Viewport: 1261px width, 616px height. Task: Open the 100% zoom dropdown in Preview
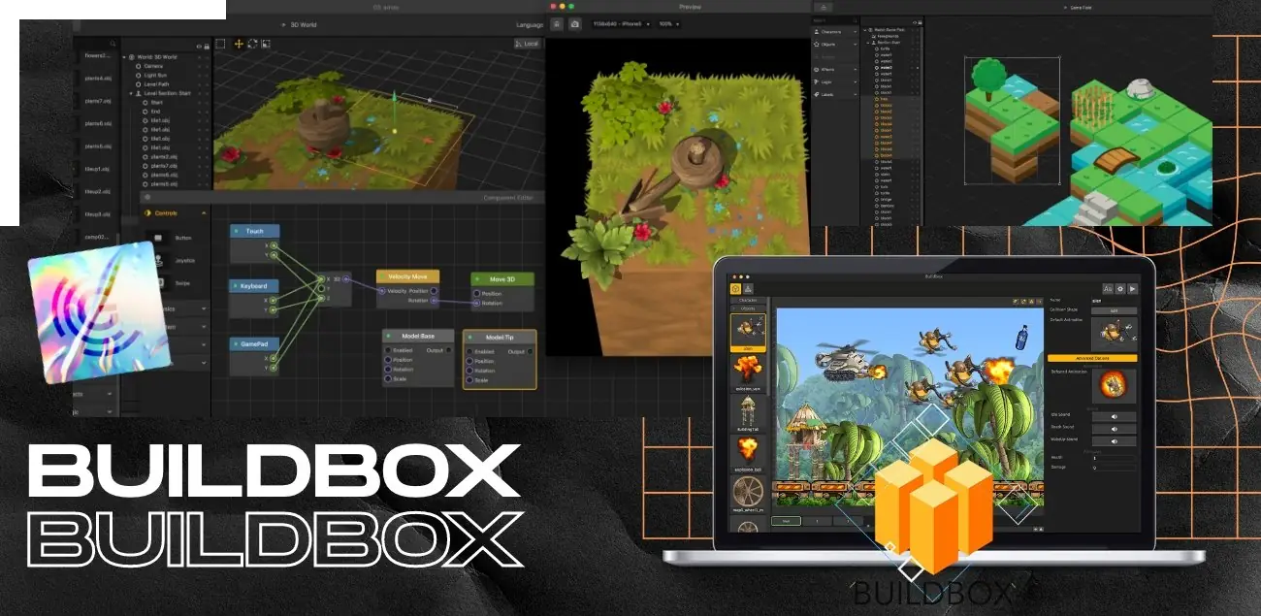(669, 23)
